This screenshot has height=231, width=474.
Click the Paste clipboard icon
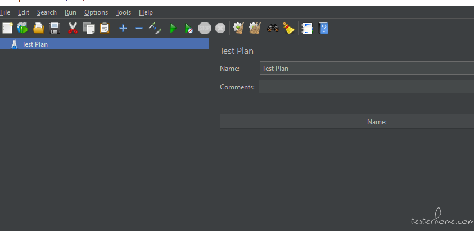point(105,28)
